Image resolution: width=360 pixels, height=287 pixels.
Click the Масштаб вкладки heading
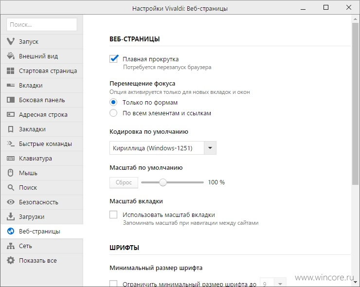click(x=136, y=201)
